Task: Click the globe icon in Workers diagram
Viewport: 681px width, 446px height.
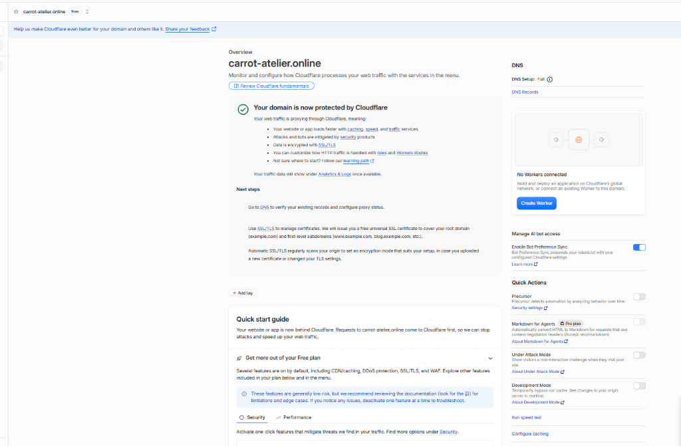Action: (579, 140)
